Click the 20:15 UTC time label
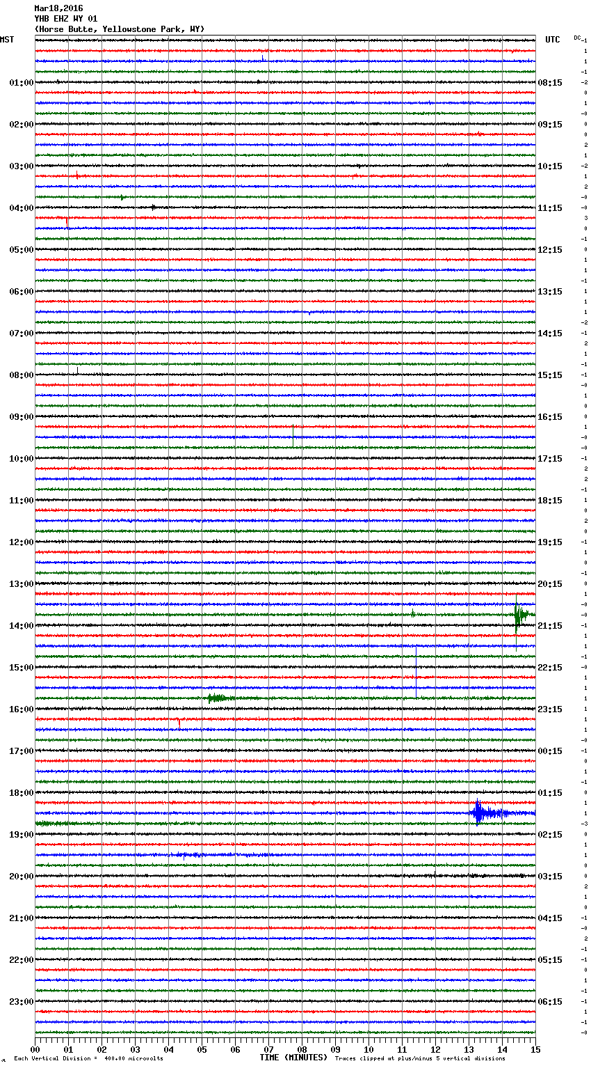Image resolution: width=591 pixels, height=1068 pixels. click(x=550, y=584)
